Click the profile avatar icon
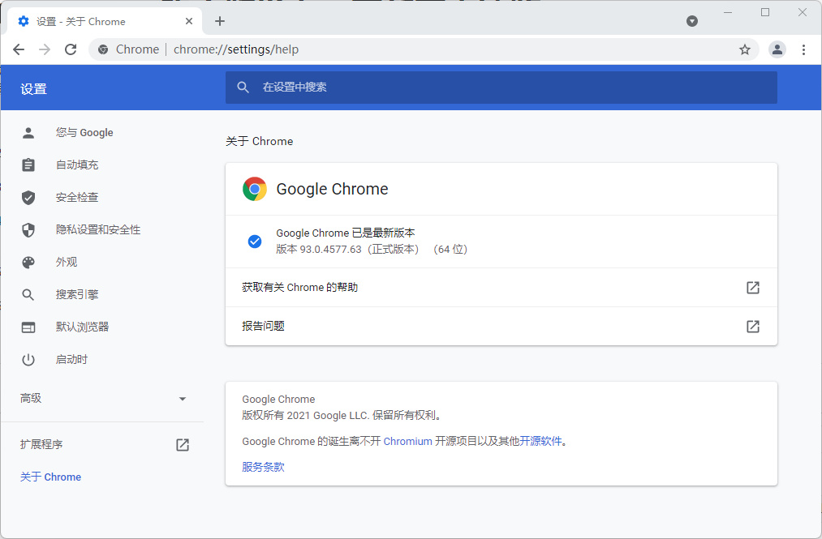822x539 pixels. pos(777,49)
